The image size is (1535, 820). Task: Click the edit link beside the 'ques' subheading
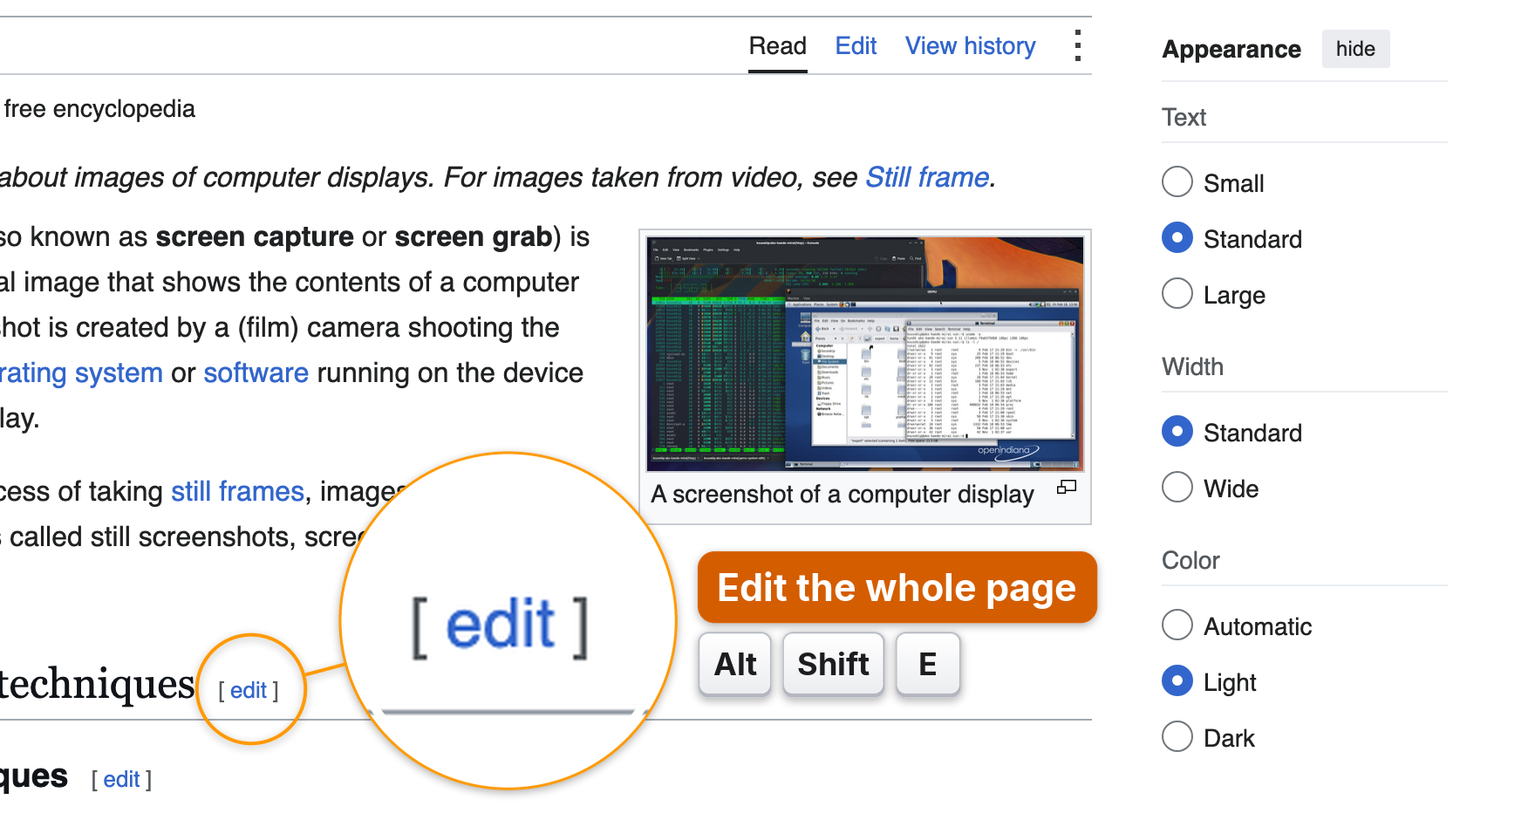[x=121, y=779]
